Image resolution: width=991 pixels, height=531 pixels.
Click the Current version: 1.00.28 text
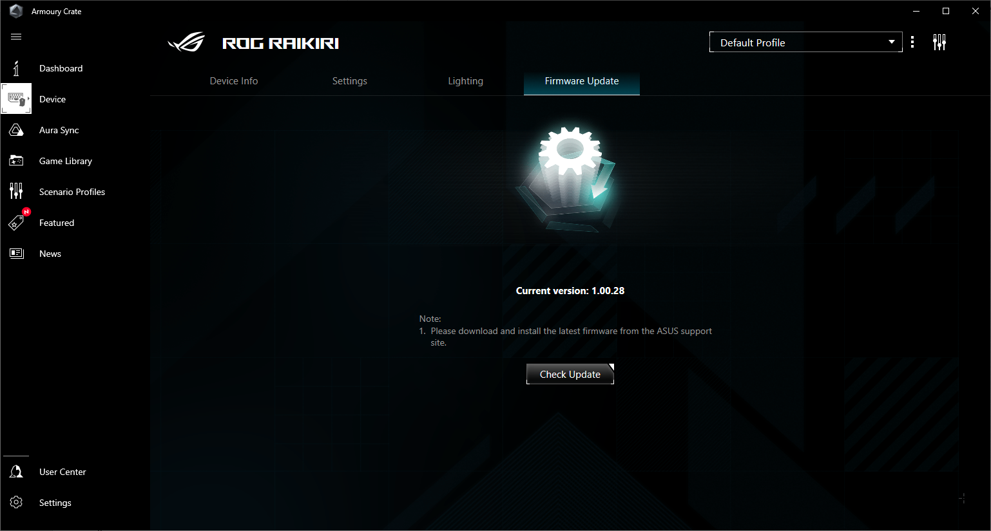pyautogui.click(x=570, y=291)
